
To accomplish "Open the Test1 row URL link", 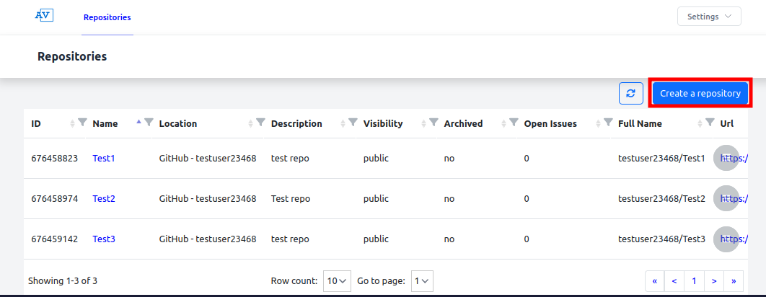I will [734, 159].
